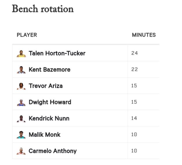
Task: Open the Carmelo Anthony name link
Action: tap(53, 151)
